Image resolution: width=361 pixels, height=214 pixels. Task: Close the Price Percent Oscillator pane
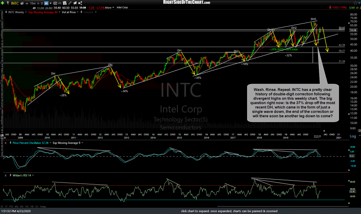point(6,143)
